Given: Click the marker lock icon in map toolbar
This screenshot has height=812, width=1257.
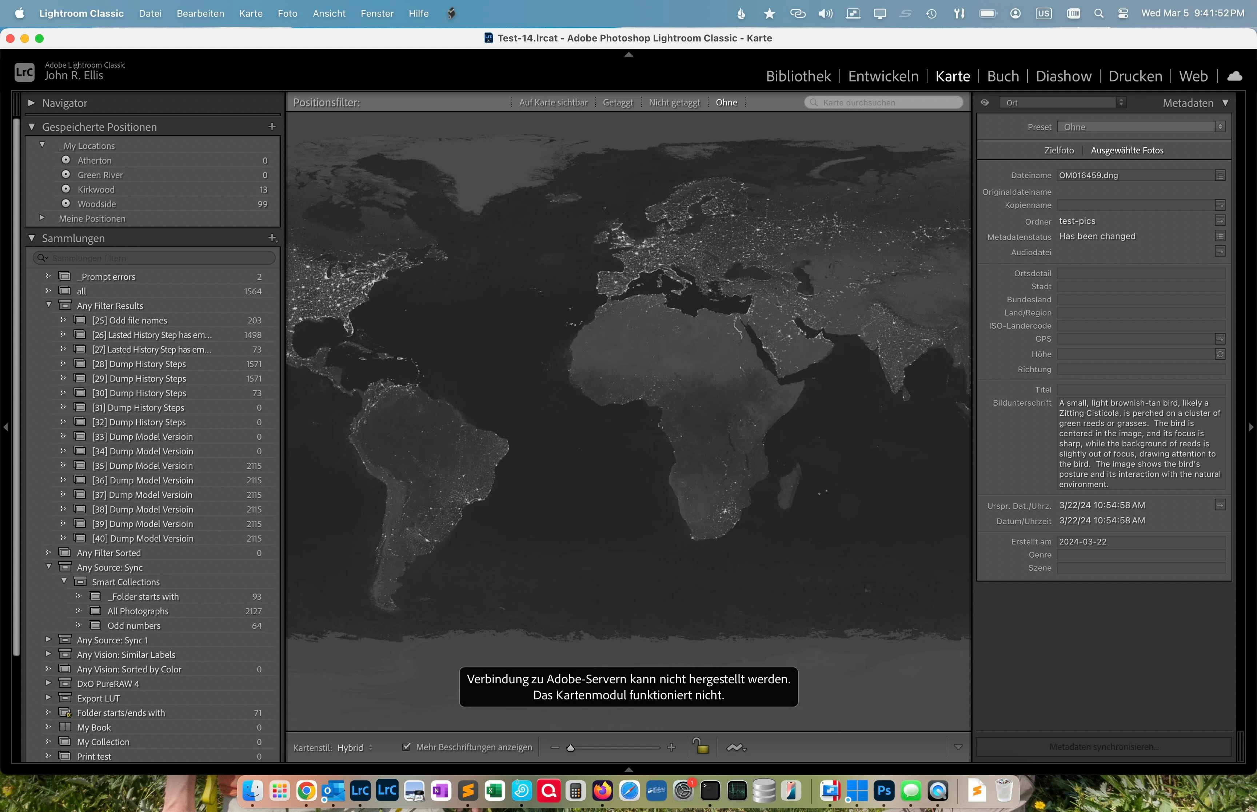Looking at the screenshot, I should point(701,747).
